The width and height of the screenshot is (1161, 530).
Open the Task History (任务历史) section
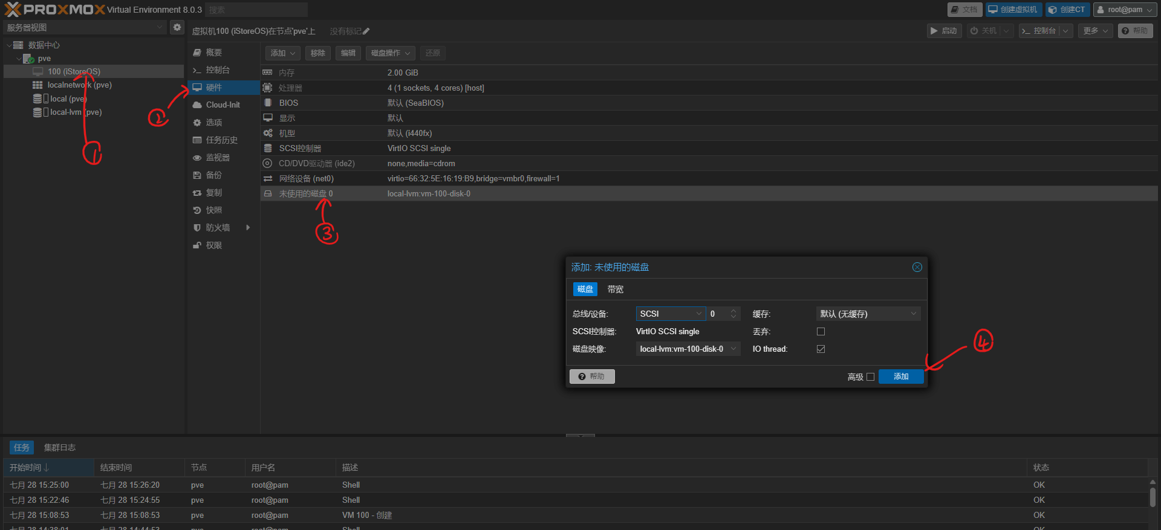[224, 140]
